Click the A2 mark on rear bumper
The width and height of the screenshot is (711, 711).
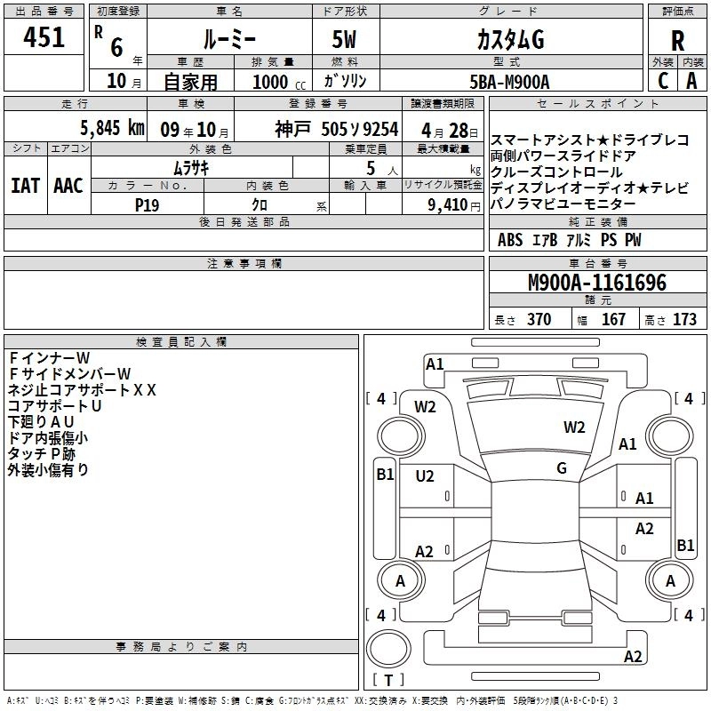(633, 656)
